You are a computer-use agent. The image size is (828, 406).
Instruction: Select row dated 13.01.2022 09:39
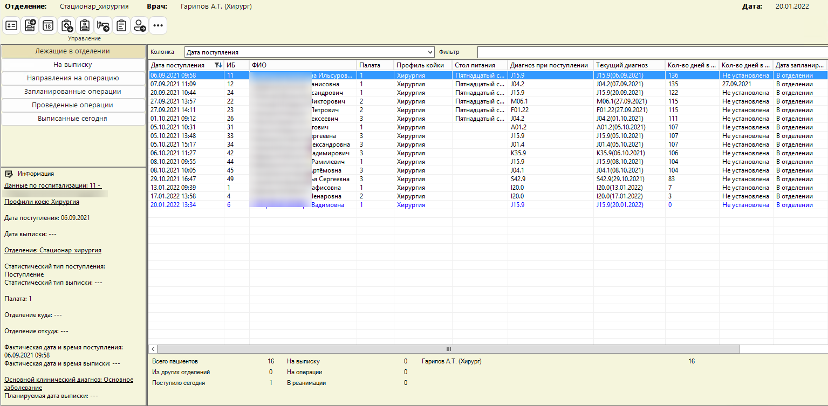click(488, 188)
